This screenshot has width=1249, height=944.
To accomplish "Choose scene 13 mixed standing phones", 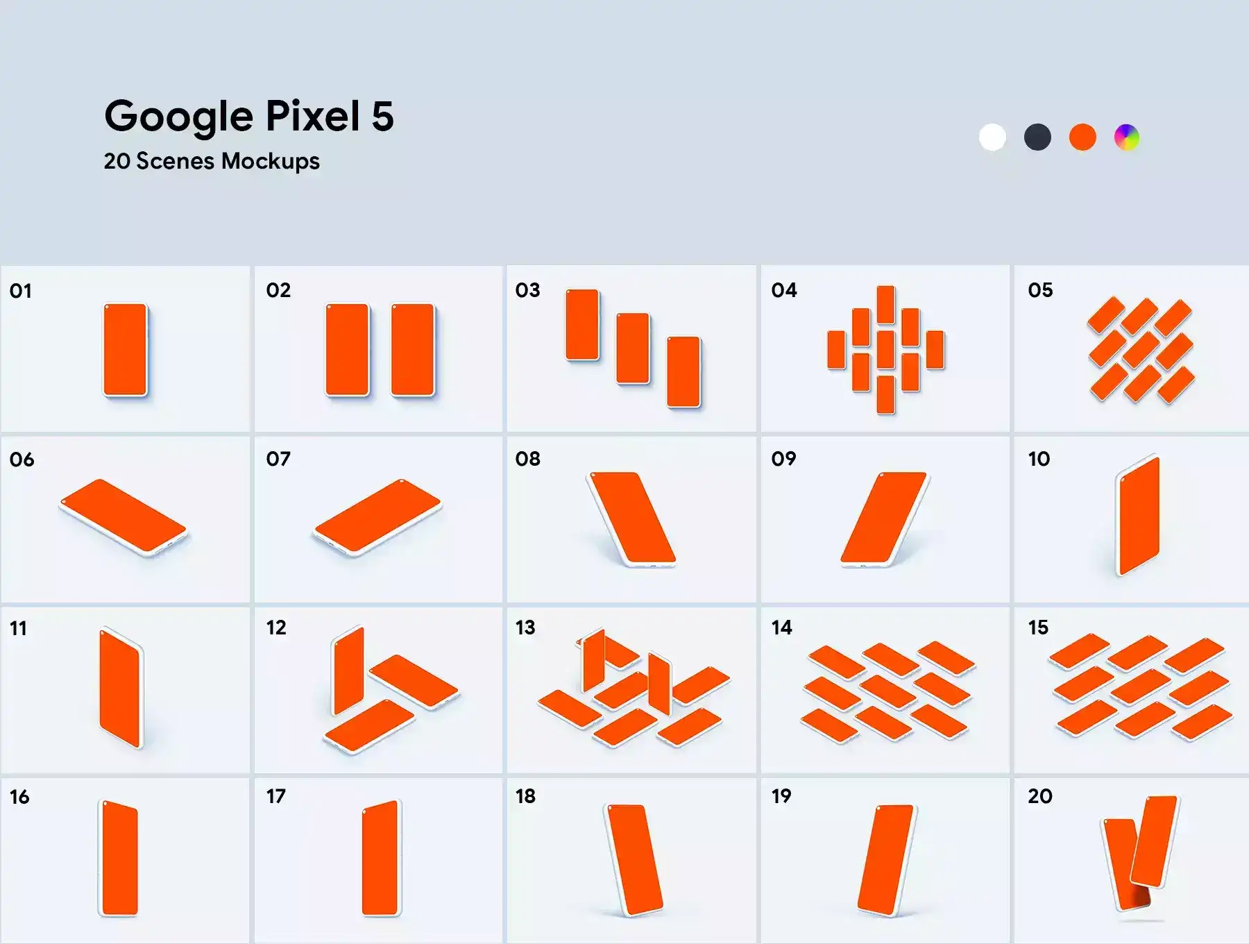I will pyautogui.click(x=631, y=689).
